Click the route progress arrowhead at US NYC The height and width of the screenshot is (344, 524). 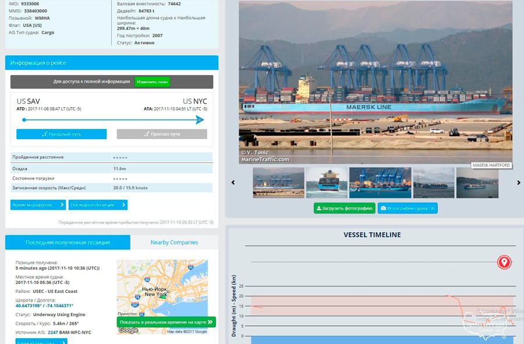click(200, 119)
